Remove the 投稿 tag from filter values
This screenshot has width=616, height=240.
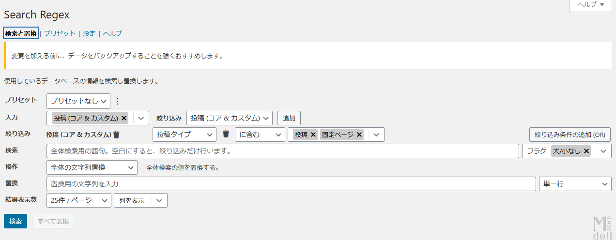[x=313, y=135]
